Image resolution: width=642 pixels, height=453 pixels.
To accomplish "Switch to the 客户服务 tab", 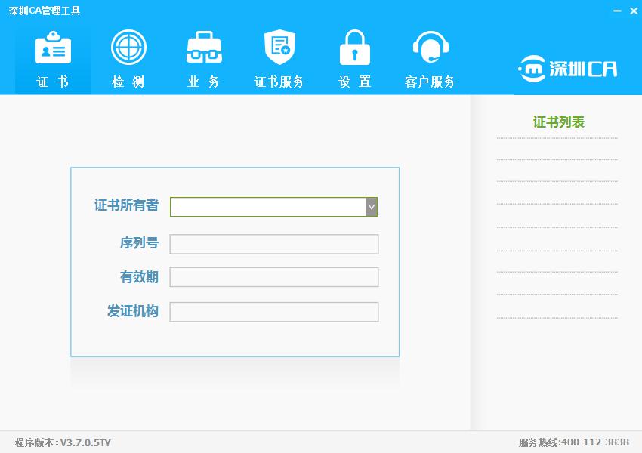I will point(430,60).
